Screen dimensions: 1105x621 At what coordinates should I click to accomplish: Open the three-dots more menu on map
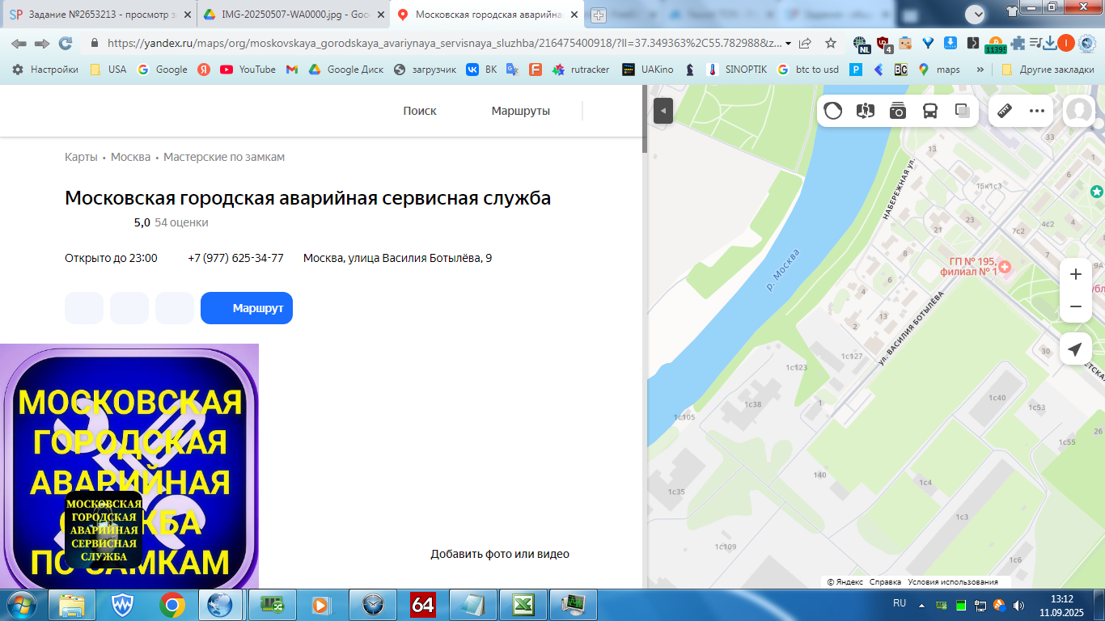tap(1037, 111)
